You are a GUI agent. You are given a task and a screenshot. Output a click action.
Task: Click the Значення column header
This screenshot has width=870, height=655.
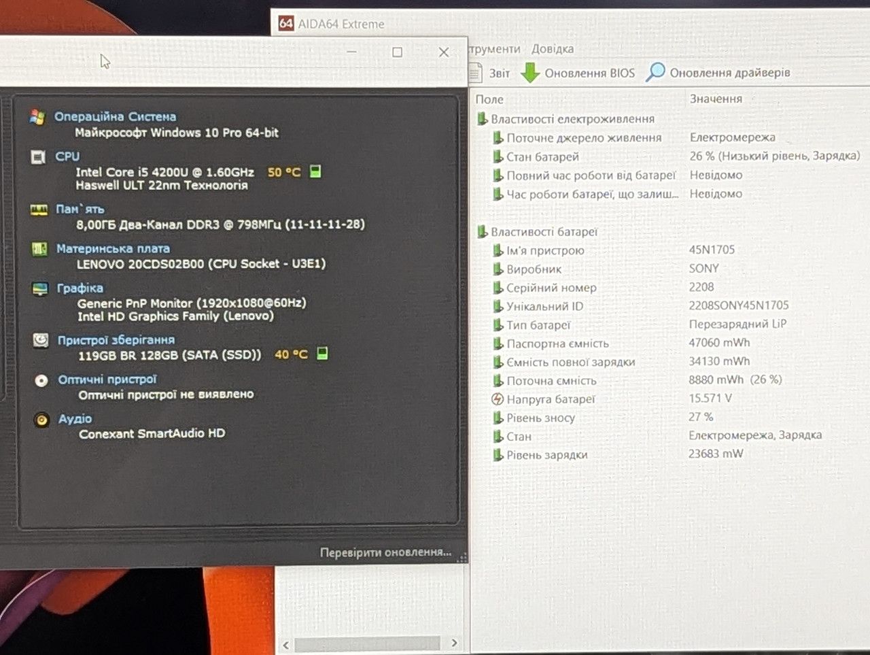tap(716, 99)
